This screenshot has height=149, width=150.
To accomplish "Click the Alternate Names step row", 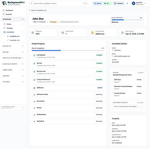I will pos(68,94).
